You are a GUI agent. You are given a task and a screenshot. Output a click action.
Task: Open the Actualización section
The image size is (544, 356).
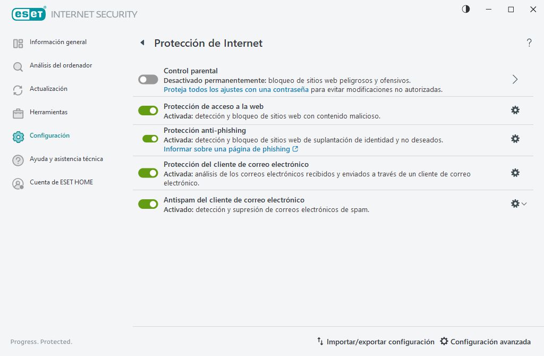point(48,89)
